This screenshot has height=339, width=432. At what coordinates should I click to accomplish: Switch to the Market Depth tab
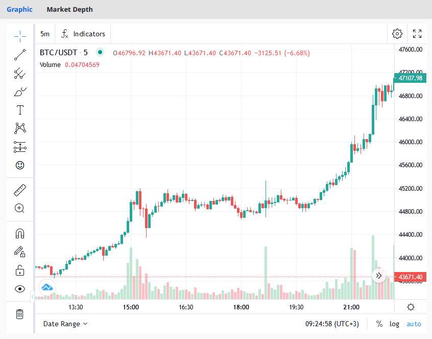pos(69,9)
